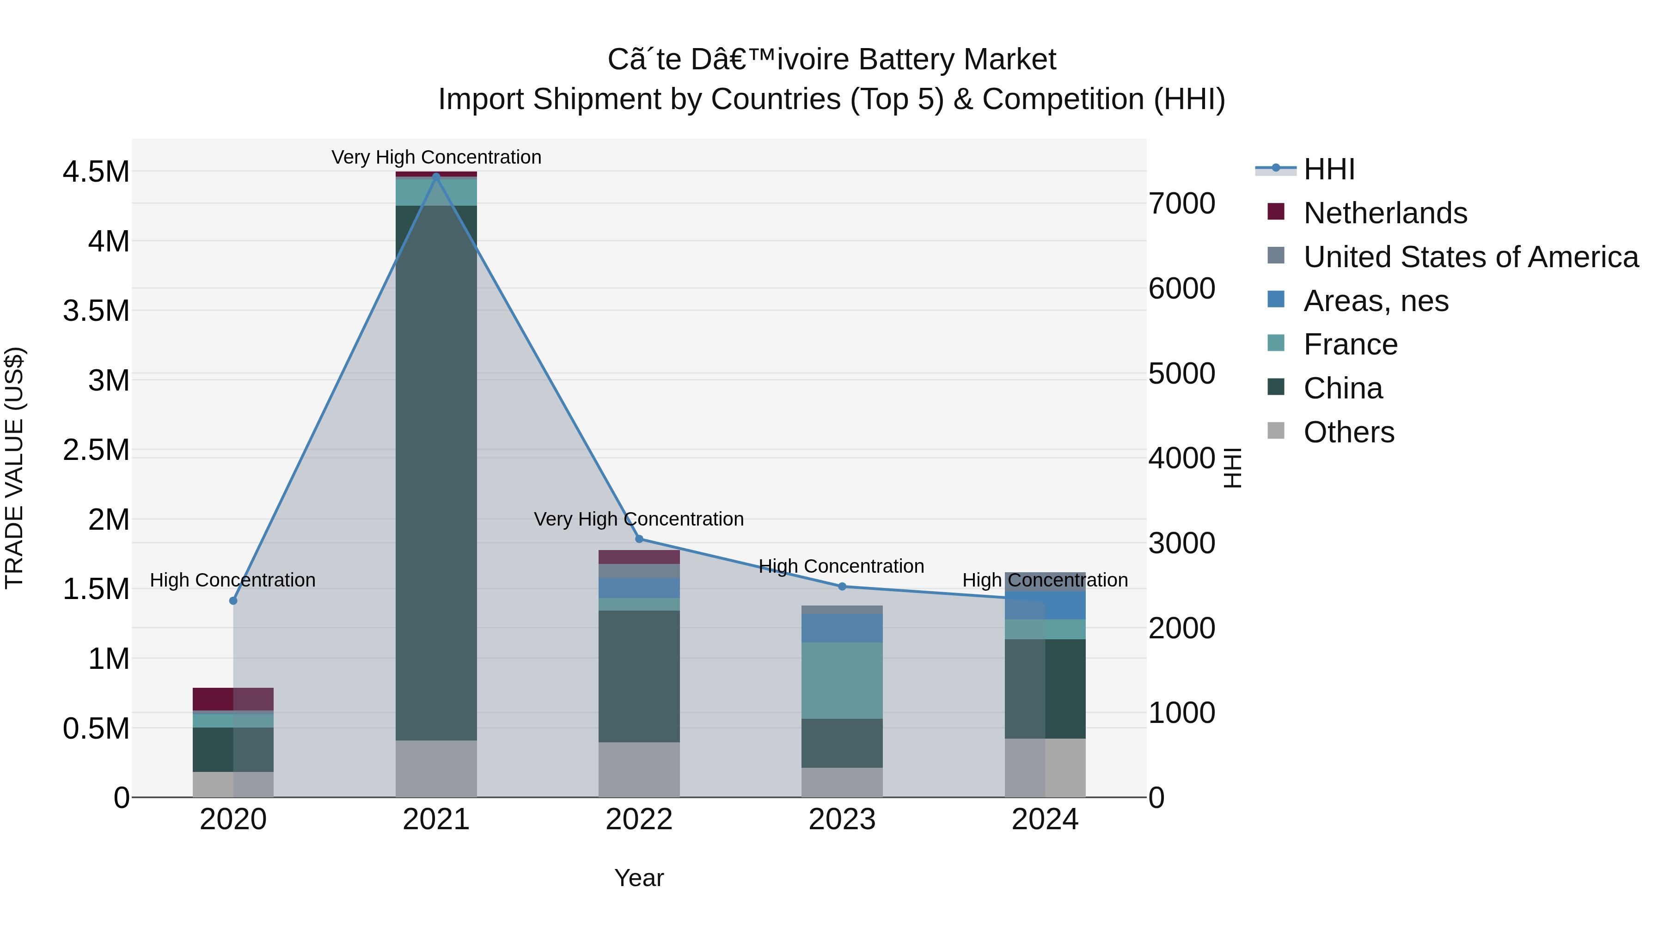This screenshot has width=1664, height=936.
Task: Click the 2024 Others bar segment
Action: [1045, 767]
